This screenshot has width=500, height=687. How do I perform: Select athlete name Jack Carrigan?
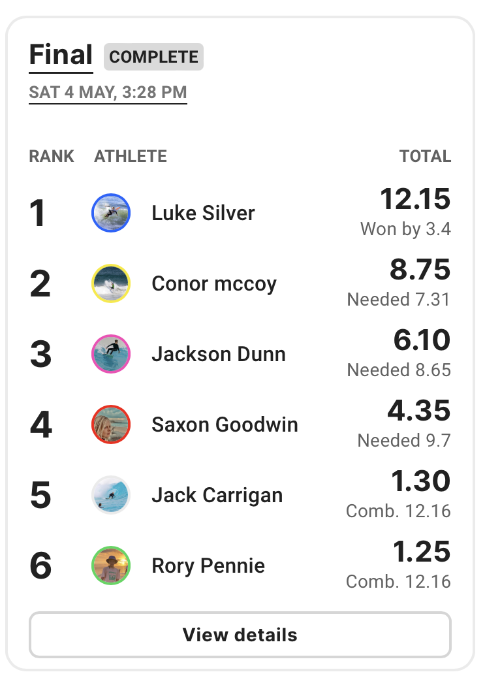(x=217, y=496)
